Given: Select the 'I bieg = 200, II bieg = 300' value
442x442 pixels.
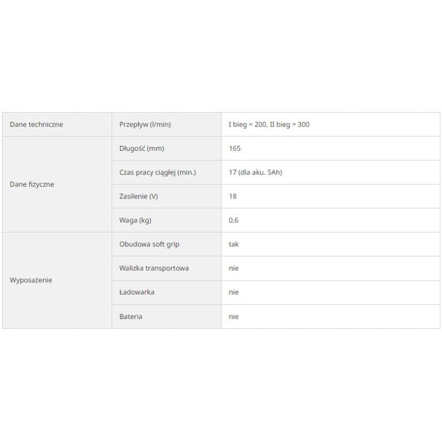Looking at the screenshot, I should click(269, 124).
